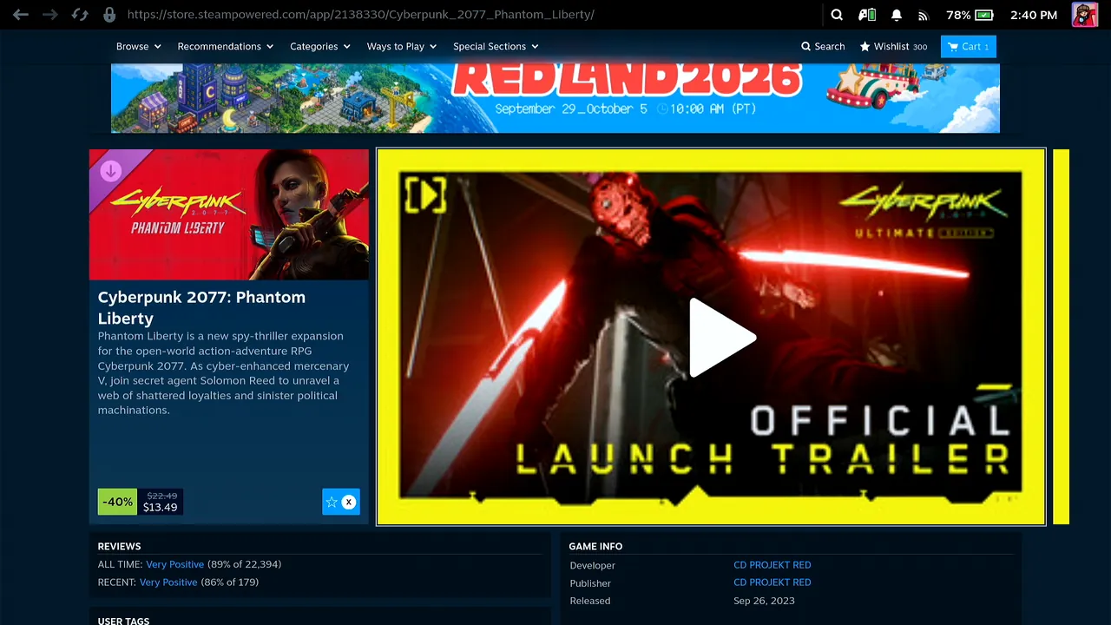1111x625 pixels.
Task: Click the yellow trailer logo icon
Action: point(425,195)
